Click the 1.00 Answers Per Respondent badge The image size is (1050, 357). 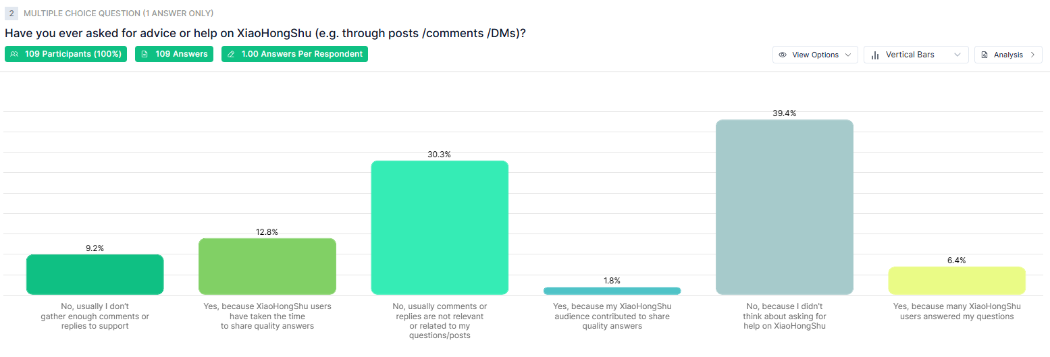[x=294, y=54]
